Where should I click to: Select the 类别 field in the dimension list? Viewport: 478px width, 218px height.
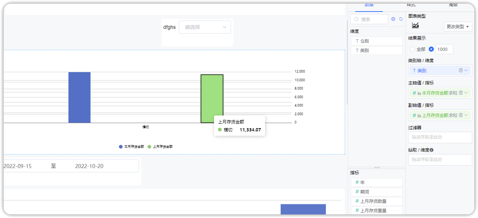(x=377, y=51)
